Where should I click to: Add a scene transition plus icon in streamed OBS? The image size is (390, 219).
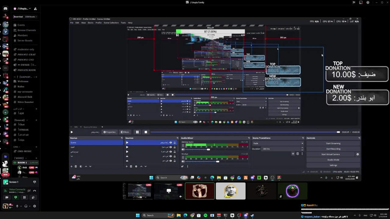tap(293, 154)
